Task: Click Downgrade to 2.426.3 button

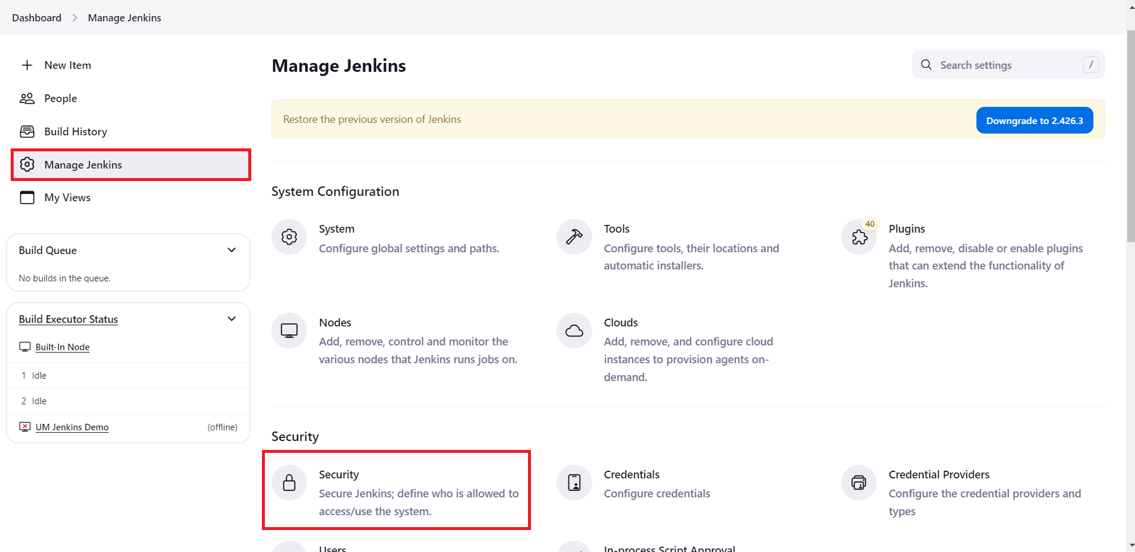Action: pyautogui.click(x=1035, y=120)
